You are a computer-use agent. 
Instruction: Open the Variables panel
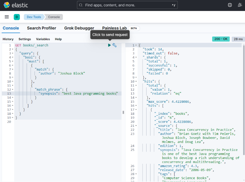pos(43,39)
